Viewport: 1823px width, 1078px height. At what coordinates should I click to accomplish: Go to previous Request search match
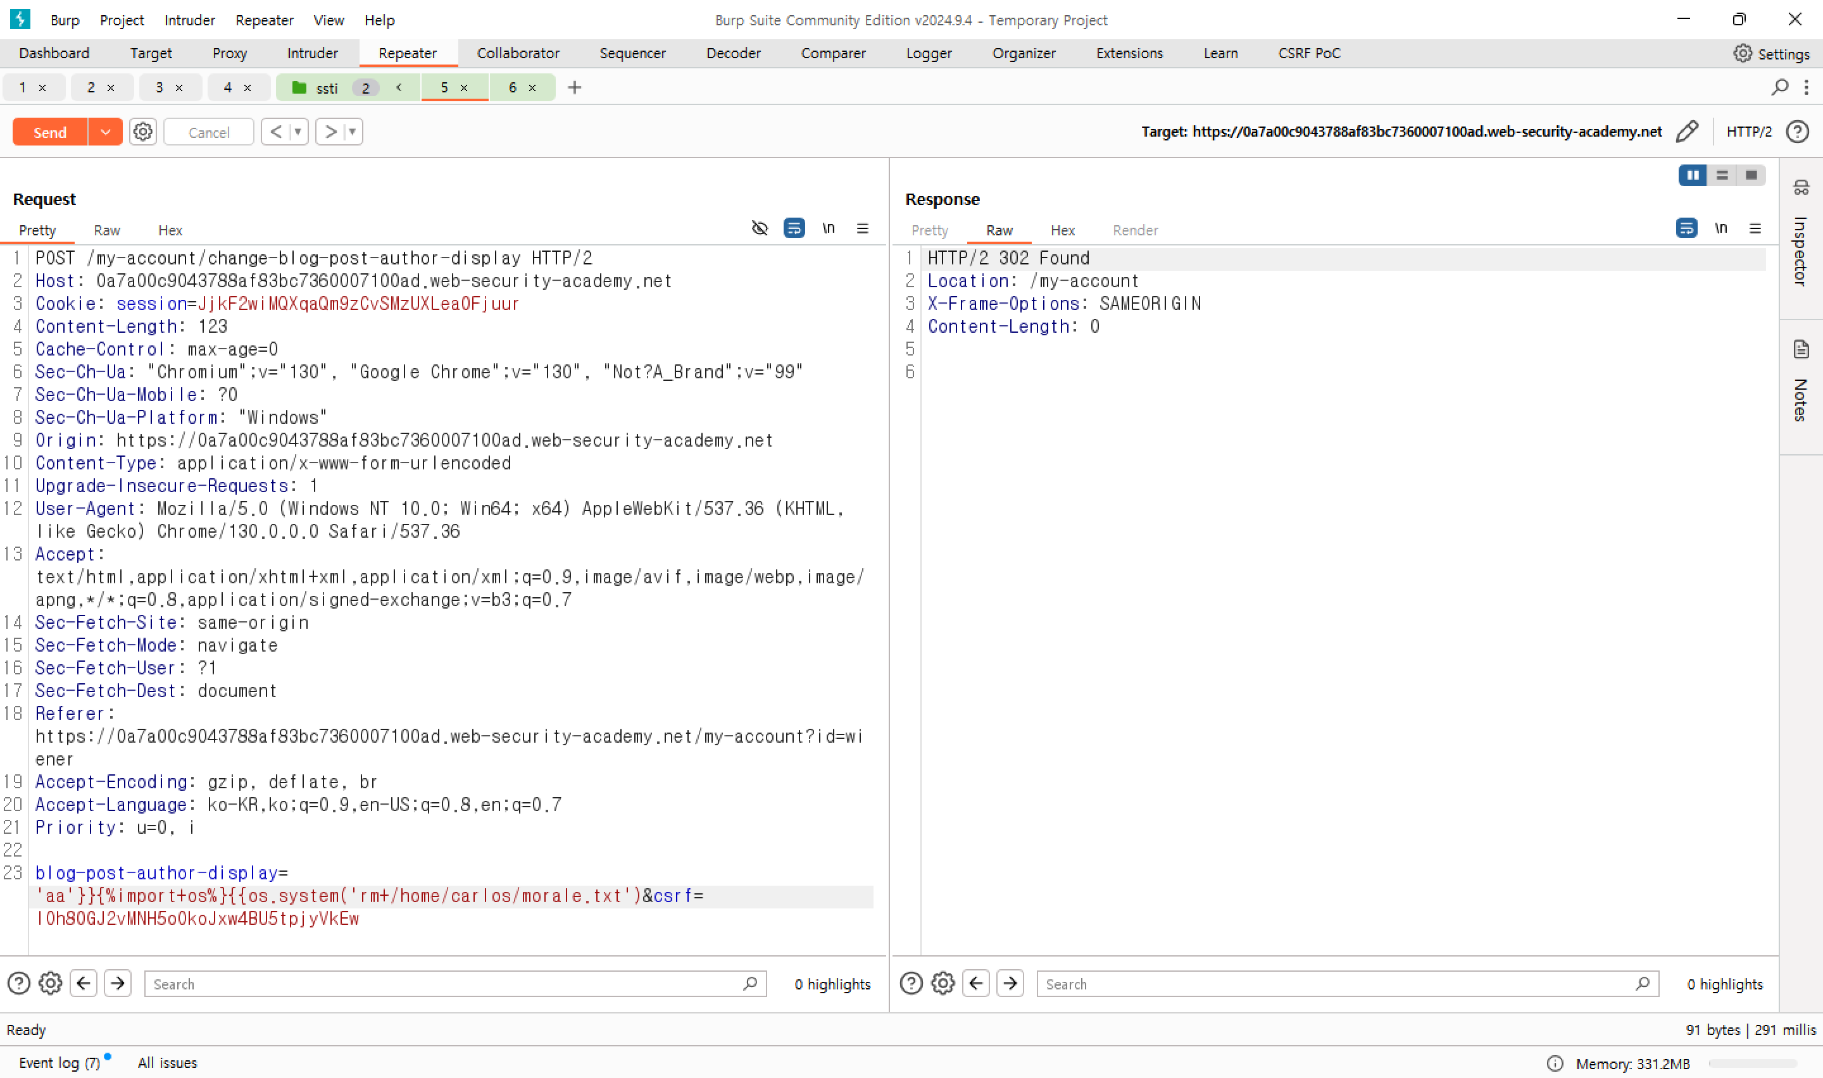point(84,984)
